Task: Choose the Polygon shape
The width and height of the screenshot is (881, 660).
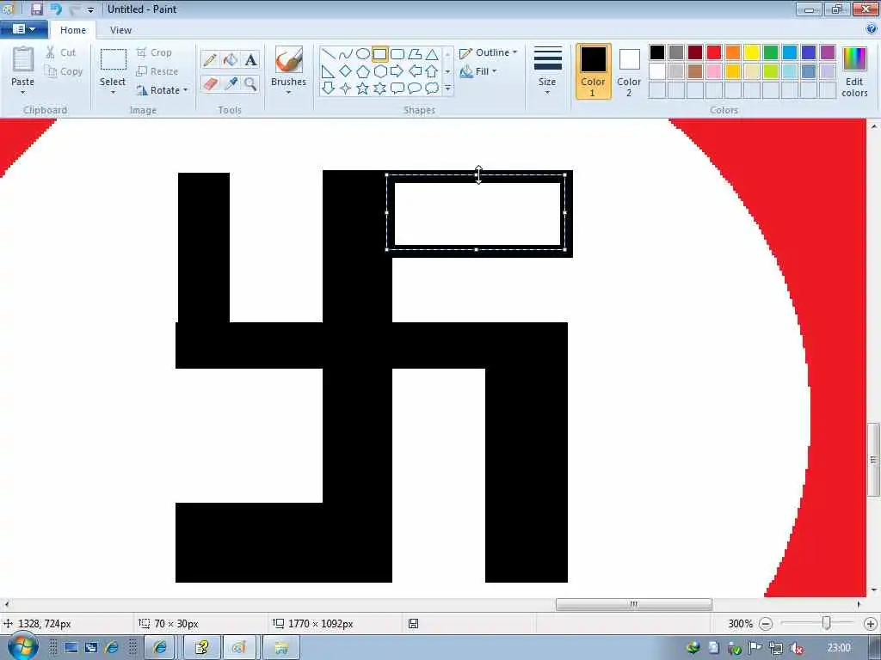Action: click(415, 54)
